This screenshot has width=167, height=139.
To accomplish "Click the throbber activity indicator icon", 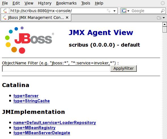I will point(163,3).
